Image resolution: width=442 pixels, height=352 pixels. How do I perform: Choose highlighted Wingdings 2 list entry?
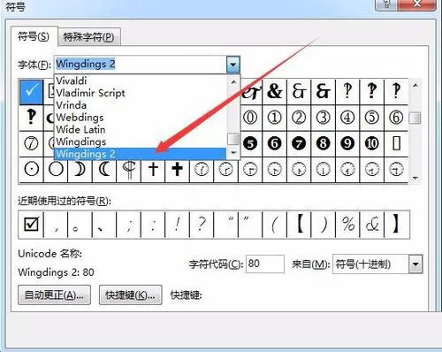pos(141,154)
